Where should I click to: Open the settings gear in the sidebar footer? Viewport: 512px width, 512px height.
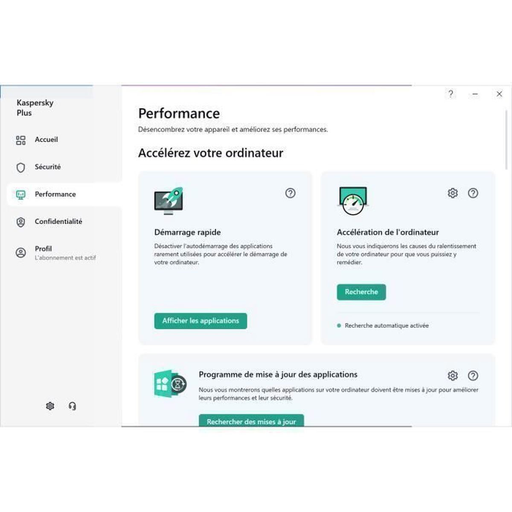click(x=50, y=406)
